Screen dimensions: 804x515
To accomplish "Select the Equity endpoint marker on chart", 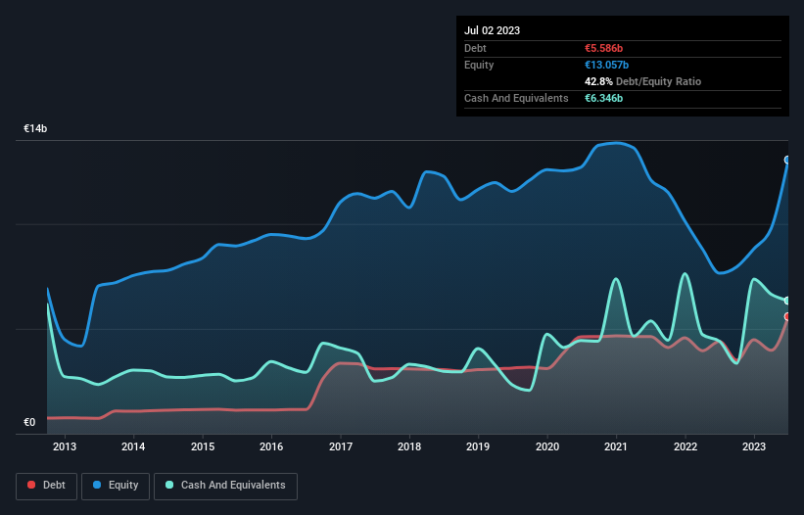I will click(x=787, y=160).
